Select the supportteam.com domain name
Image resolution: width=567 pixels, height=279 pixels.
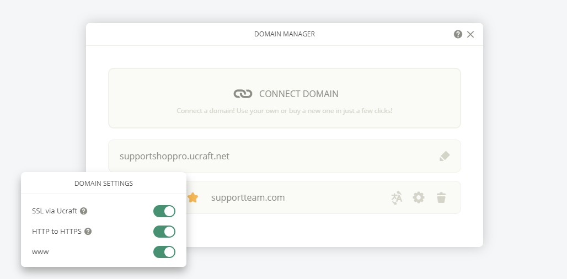248,198
